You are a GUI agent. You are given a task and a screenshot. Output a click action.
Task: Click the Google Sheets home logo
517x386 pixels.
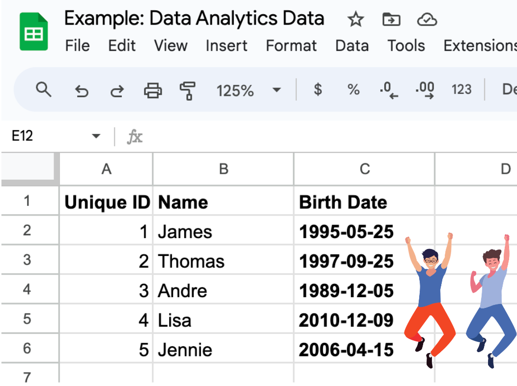point(33,31)
